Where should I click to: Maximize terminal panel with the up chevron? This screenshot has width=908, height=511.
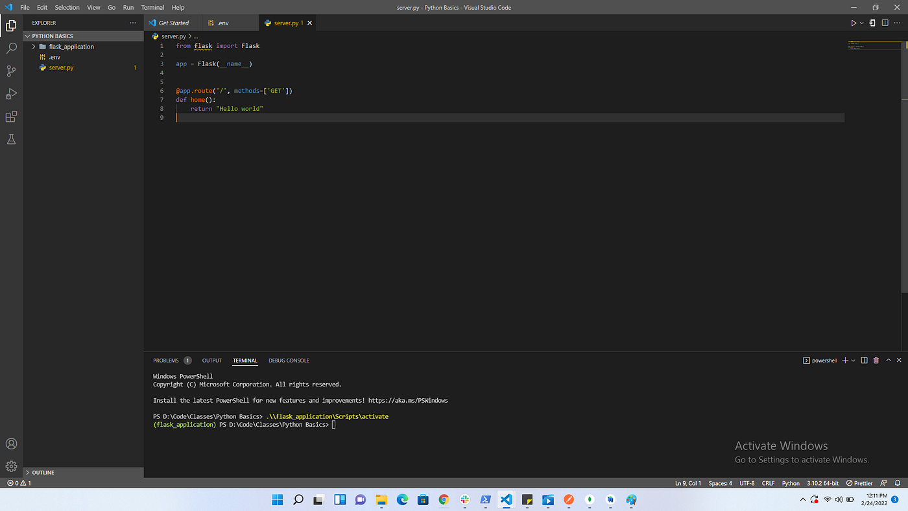coord(889,361)
